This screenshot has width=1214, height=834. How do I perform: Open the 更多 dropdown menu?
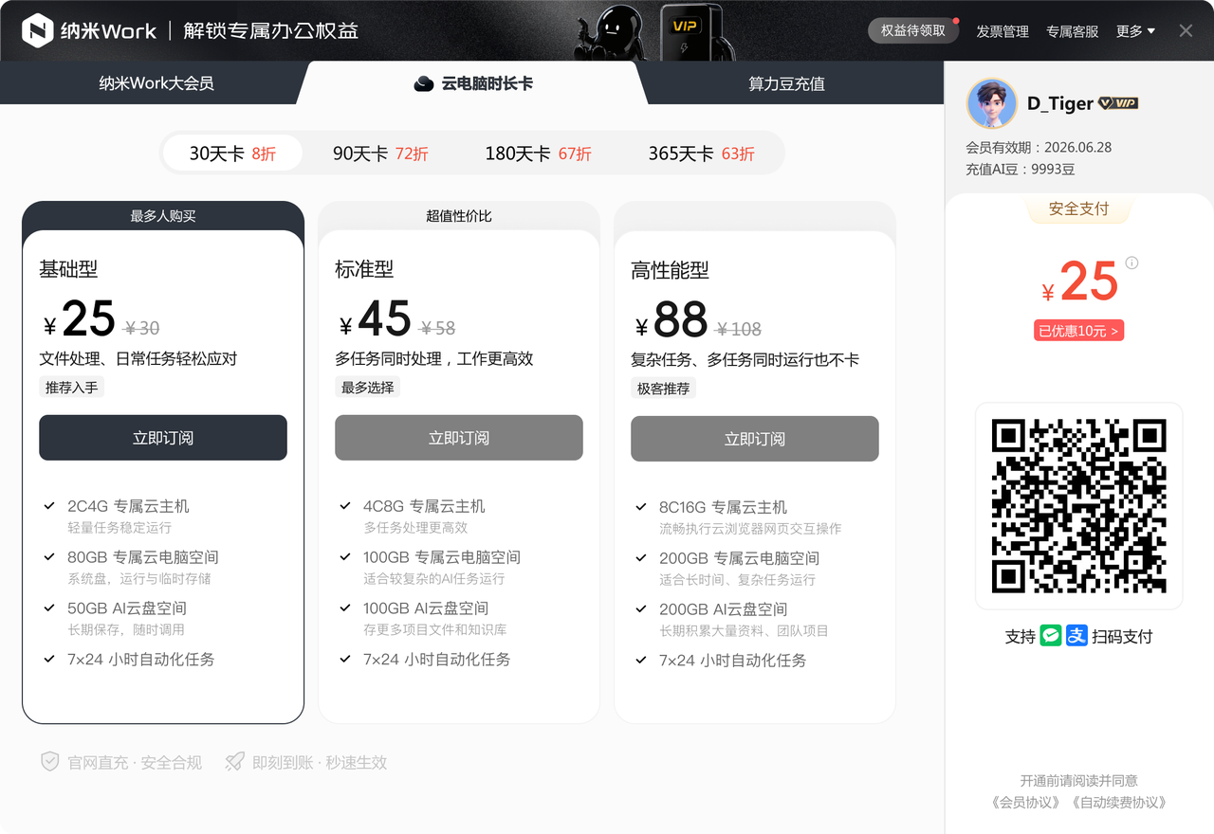(x=1135, y=31)
